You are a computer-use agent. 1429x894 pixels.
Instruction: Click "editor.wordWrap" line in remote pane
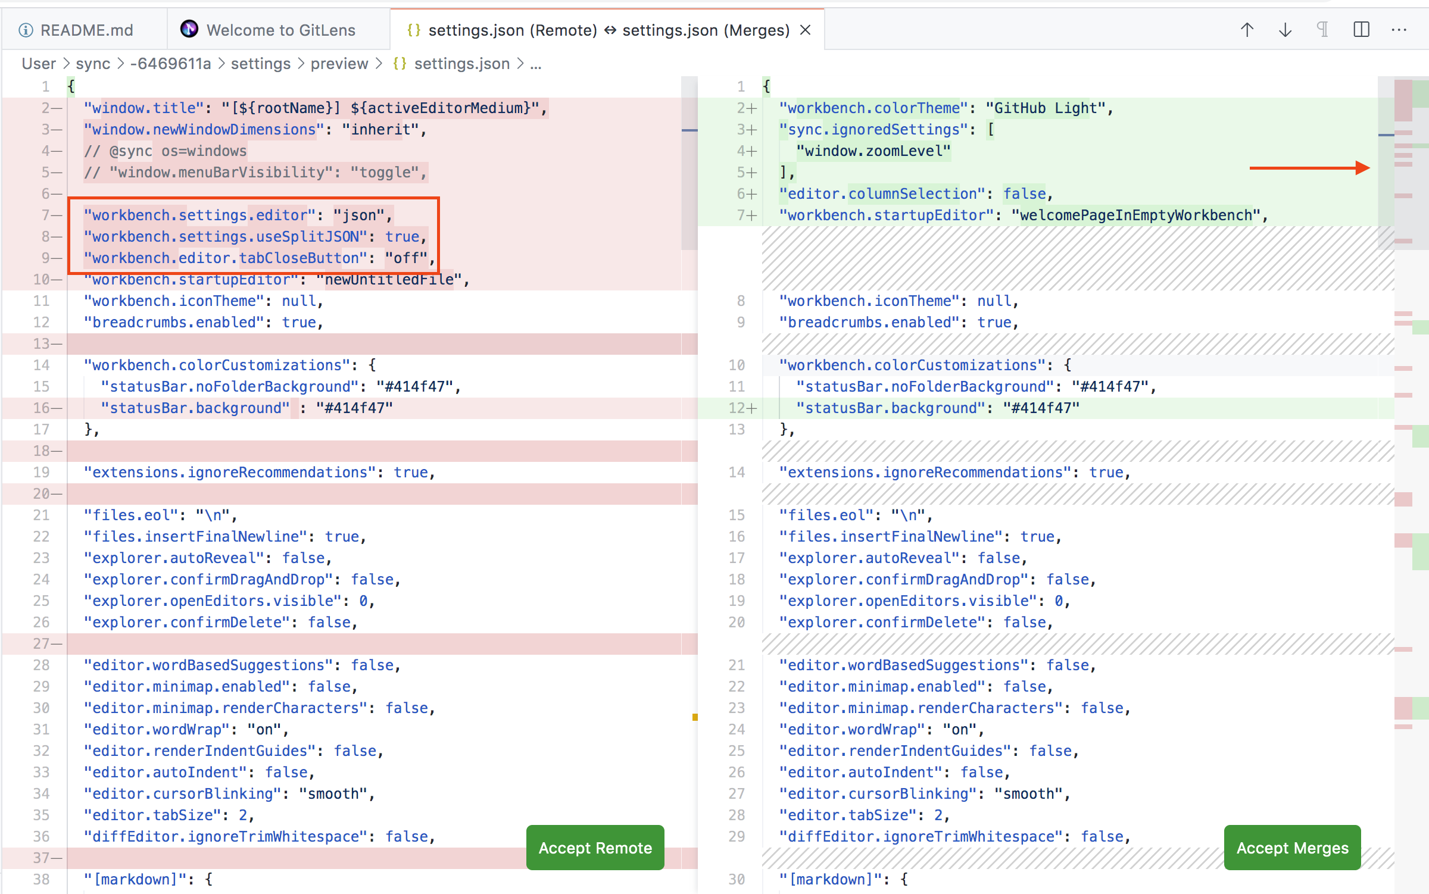coord(186,729)
